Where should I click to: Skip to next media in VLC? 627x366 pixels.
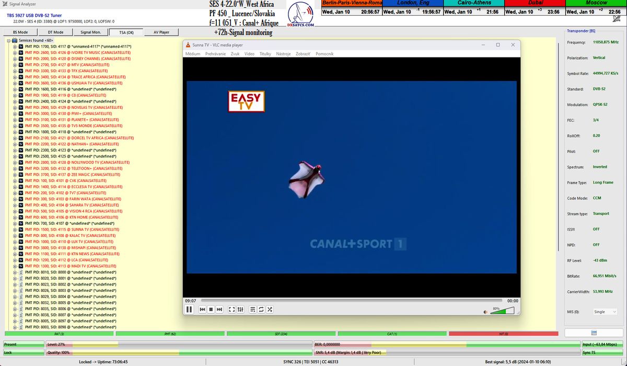tap(219, 310)
